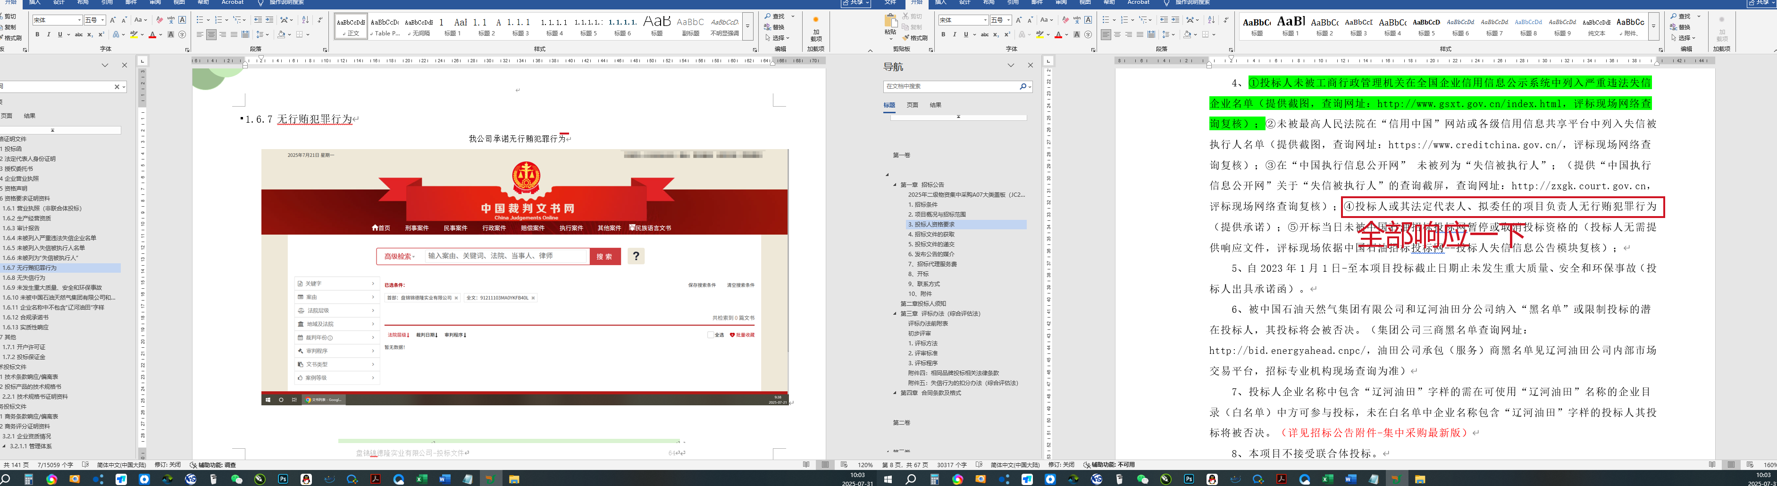Clear all formatting in left Word window
This screenshot has width=1777, height=486.
click(x=159, y=20)
